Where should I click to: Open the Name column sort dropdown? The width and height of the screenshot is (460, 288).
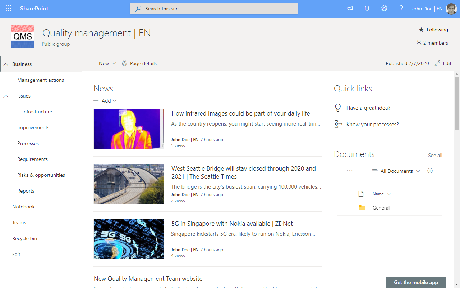point(389,194)
